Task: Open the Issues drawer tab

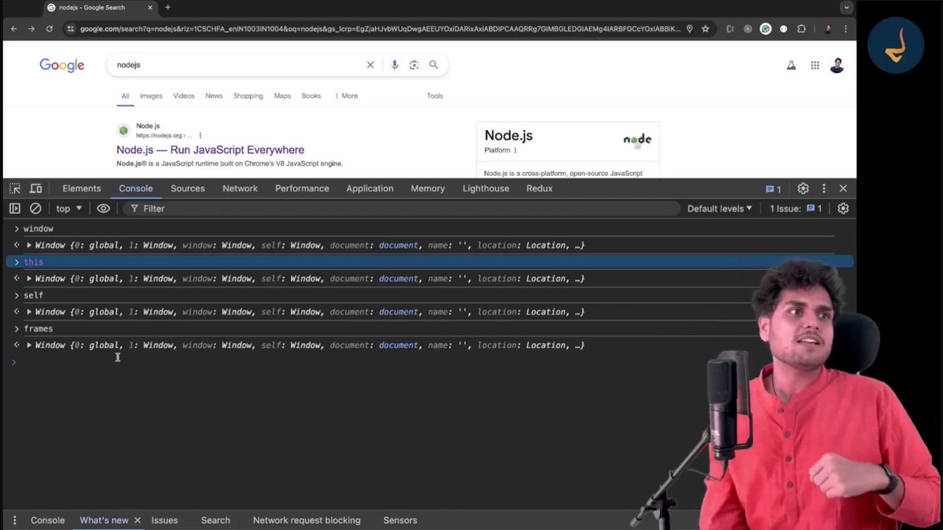Action: (x=164, y=520)
